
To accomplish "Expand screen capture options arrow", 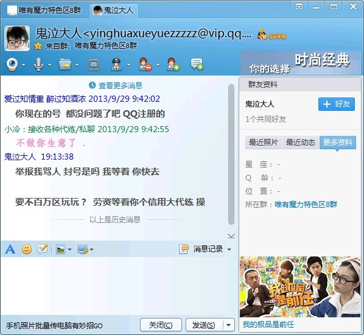I will pos(91,250).
